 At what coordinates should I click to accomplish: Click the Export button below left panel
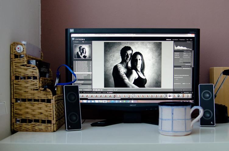point(87,90)
